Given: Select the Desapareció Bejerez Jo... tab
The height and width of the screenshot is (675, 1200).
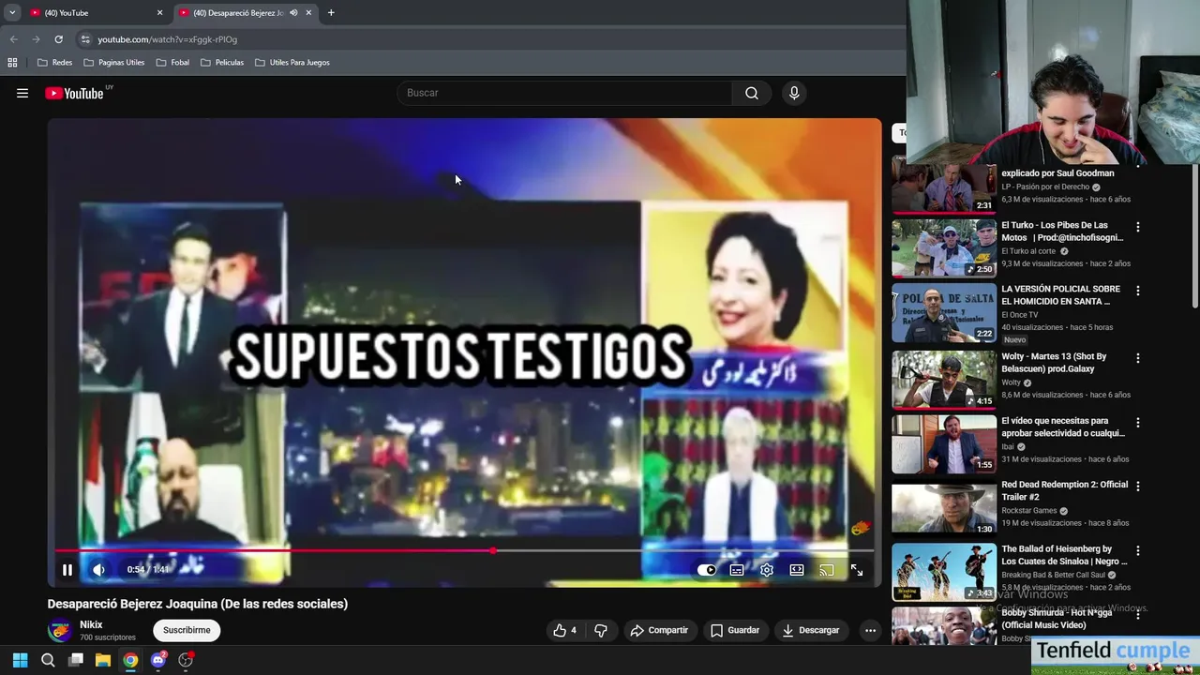Looking at the screenshot, I should coord(238,13).
